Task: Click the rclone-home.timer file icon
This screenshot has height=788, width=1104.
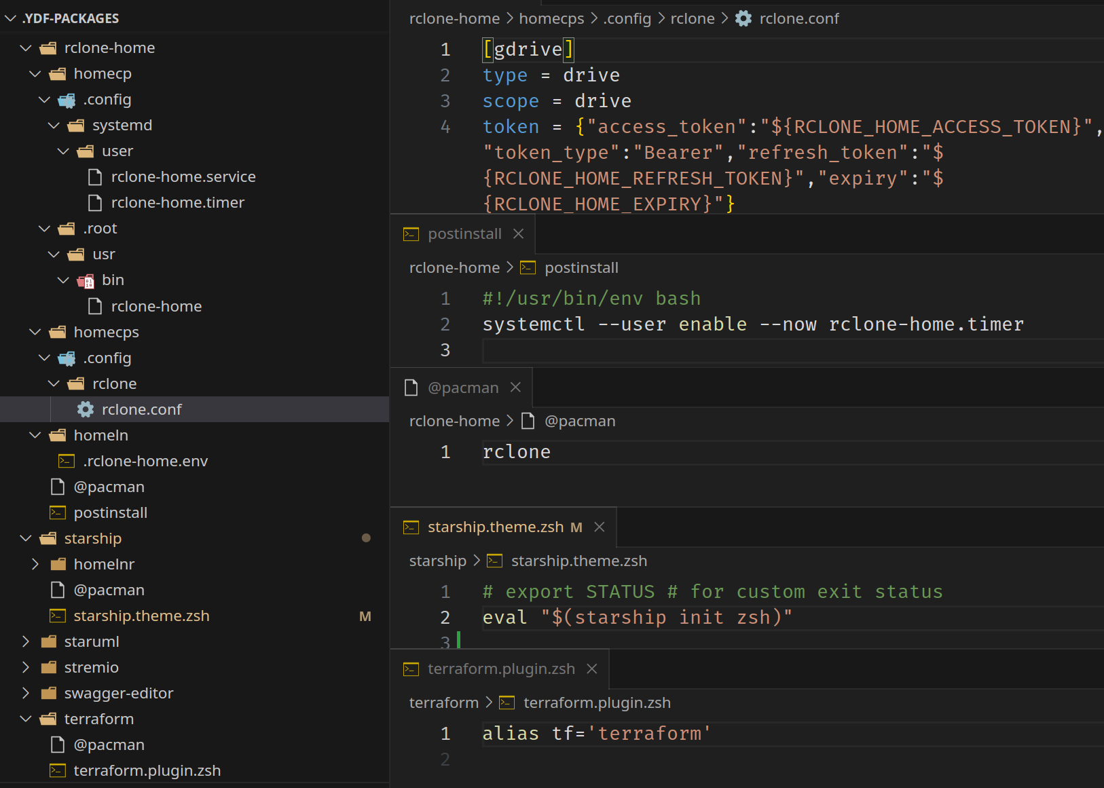Action: (x=95, y=203)
